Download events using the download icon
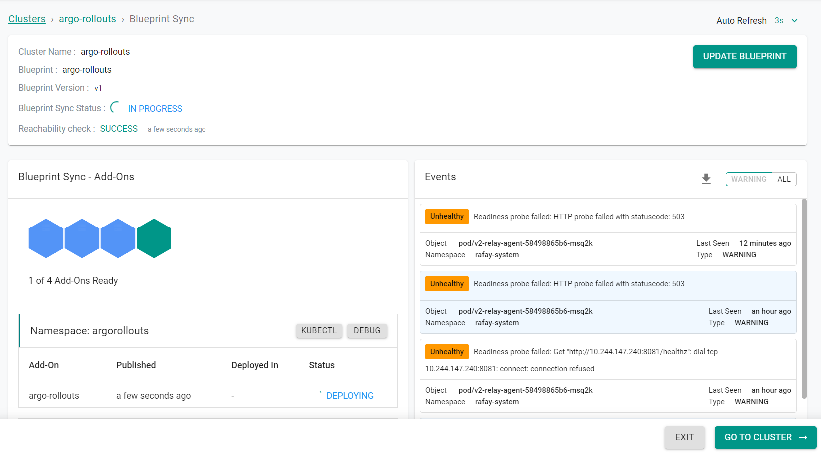The height and width of the screenshot is (453, 821). pyautogui.click(x=706, y=179)
